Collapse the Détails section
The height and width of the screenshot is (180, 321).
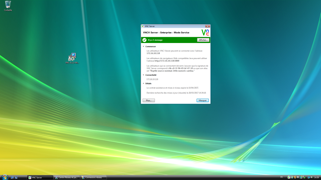[x=143, y=84]
